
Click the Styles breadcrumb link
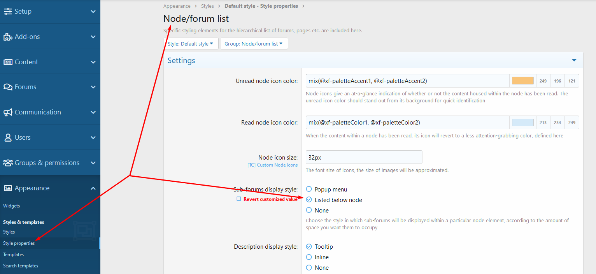[x=207, y=6]
